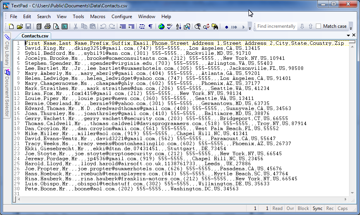Click the horizontal scrollbar left arrow

19,199
